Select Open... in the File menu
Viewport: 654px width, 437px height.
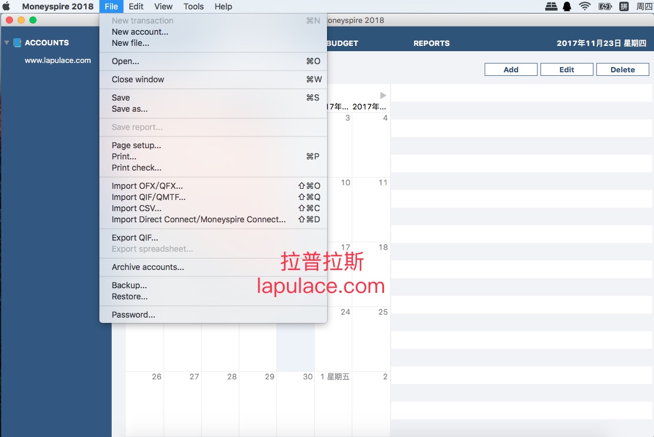coord(213,61)
